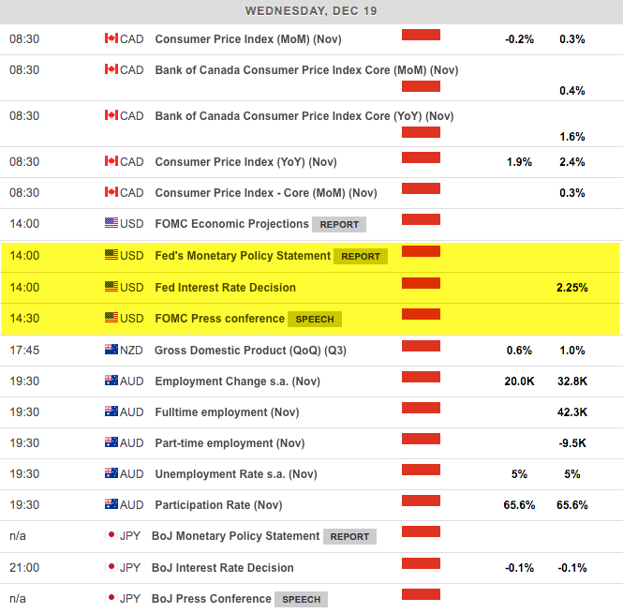The width and height of the screenshot is (623, 613).
Task: Open Unemployment Rate s.a. (Nov) event
Action: click(x=235, y=474)
